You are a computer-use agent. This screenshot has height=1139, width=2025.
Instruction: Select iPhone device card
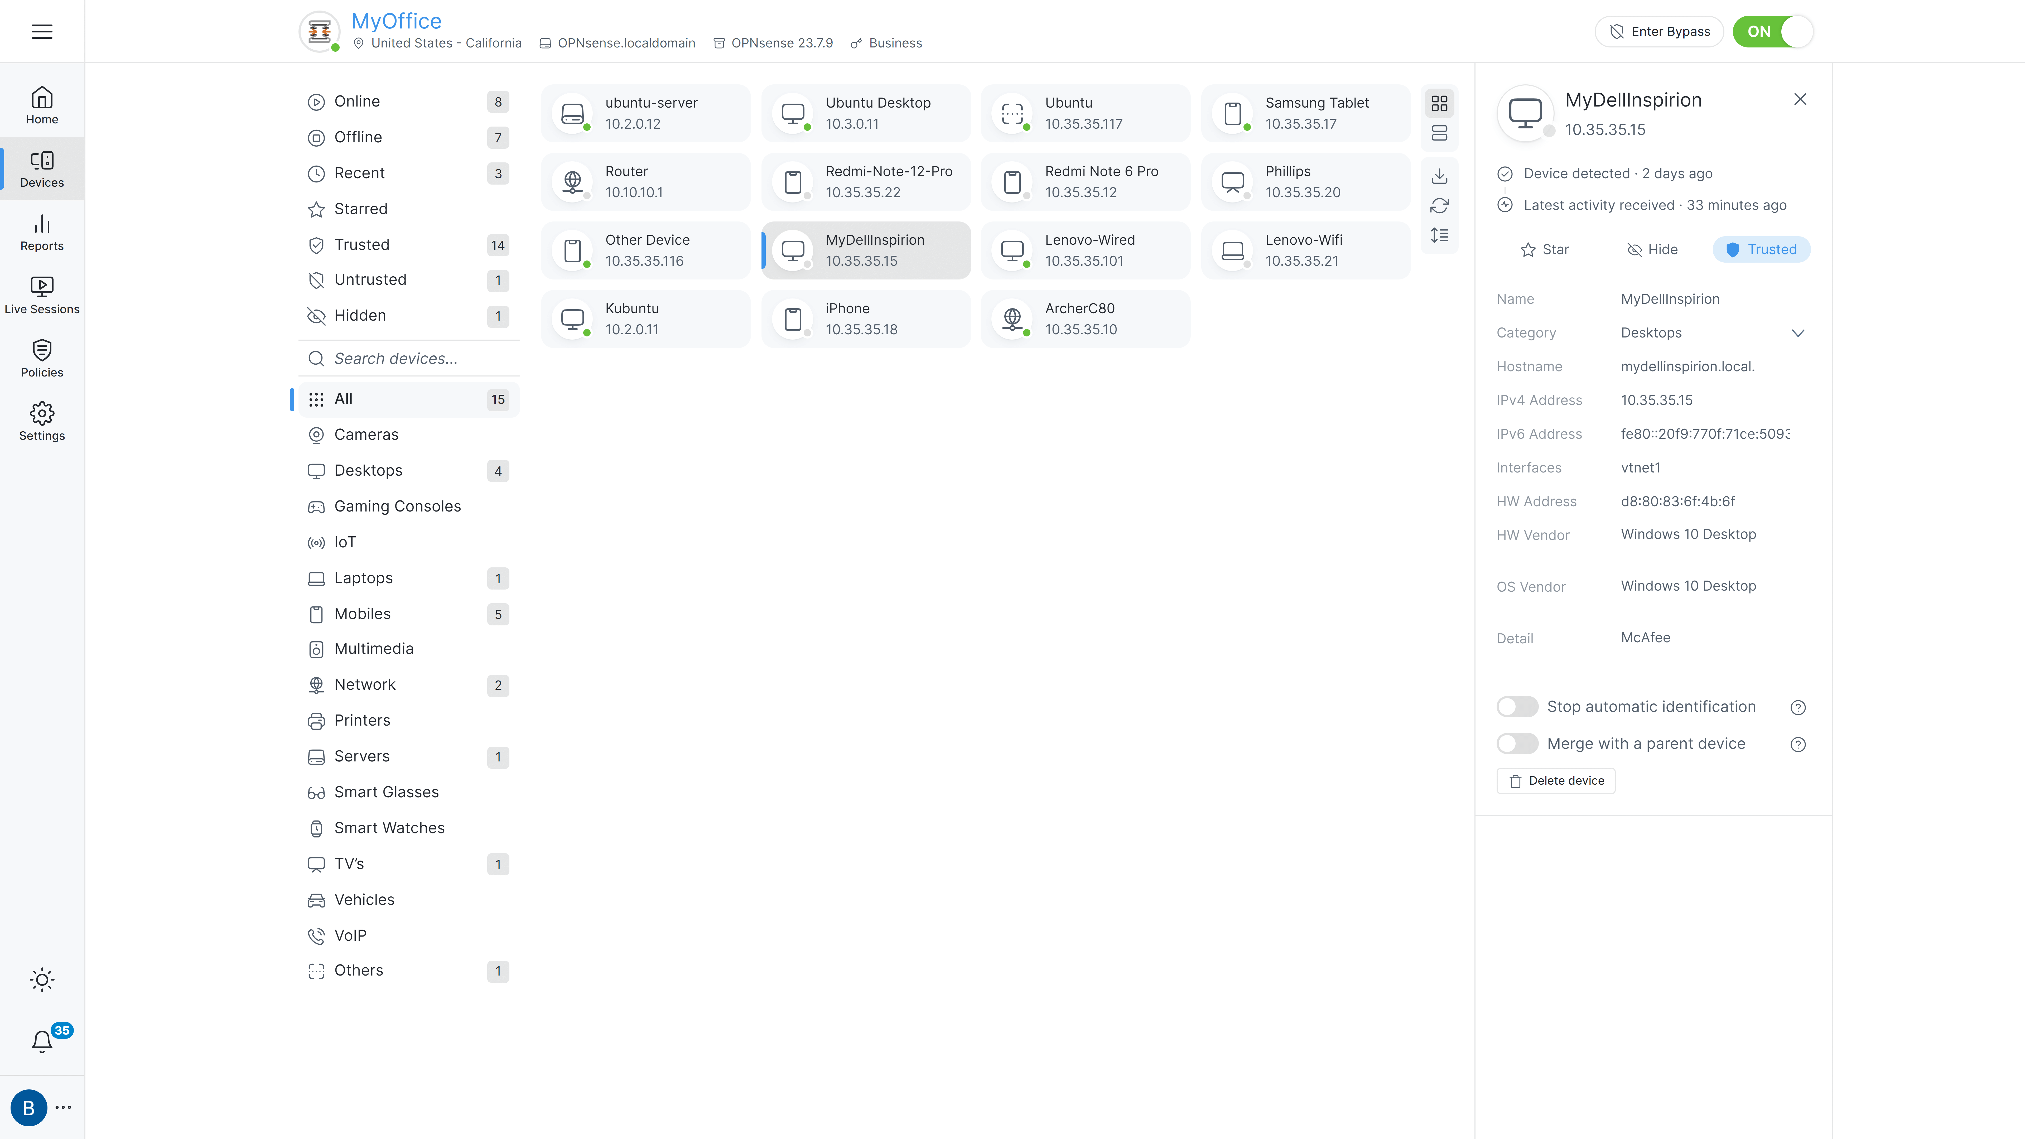click(866, 319)
